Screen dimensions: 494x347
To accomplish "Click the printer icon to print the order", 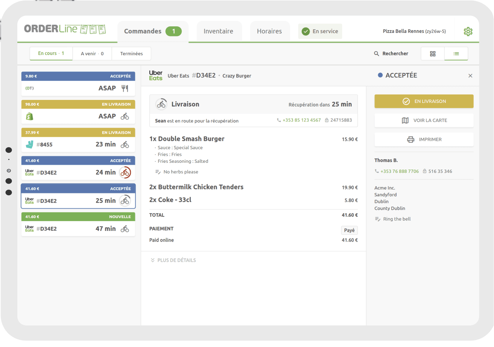I will click(x=410, y=139).
